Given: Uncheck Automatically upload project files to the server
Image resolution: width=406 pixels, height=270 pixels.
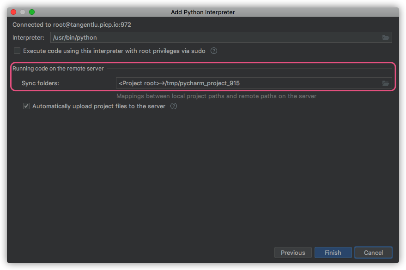Looking at the screenshot, I should [x=26, y=106].
